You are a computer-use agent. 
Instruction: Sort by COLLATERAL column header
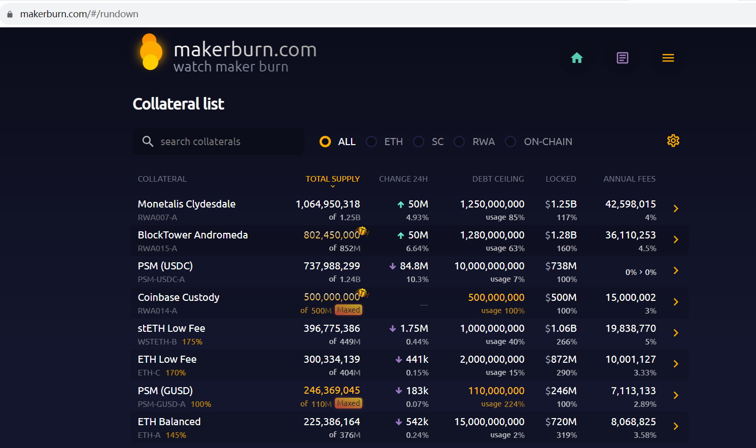[x=162, y=179]
